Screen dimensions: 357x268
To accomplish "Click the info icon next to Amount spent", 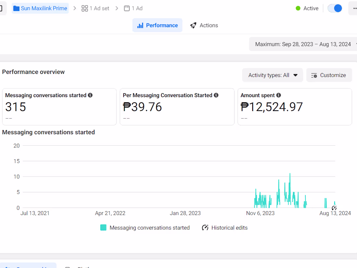I will click(278, 95).
